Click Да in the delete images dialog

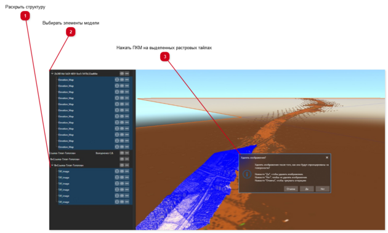[x=307, y=189]
